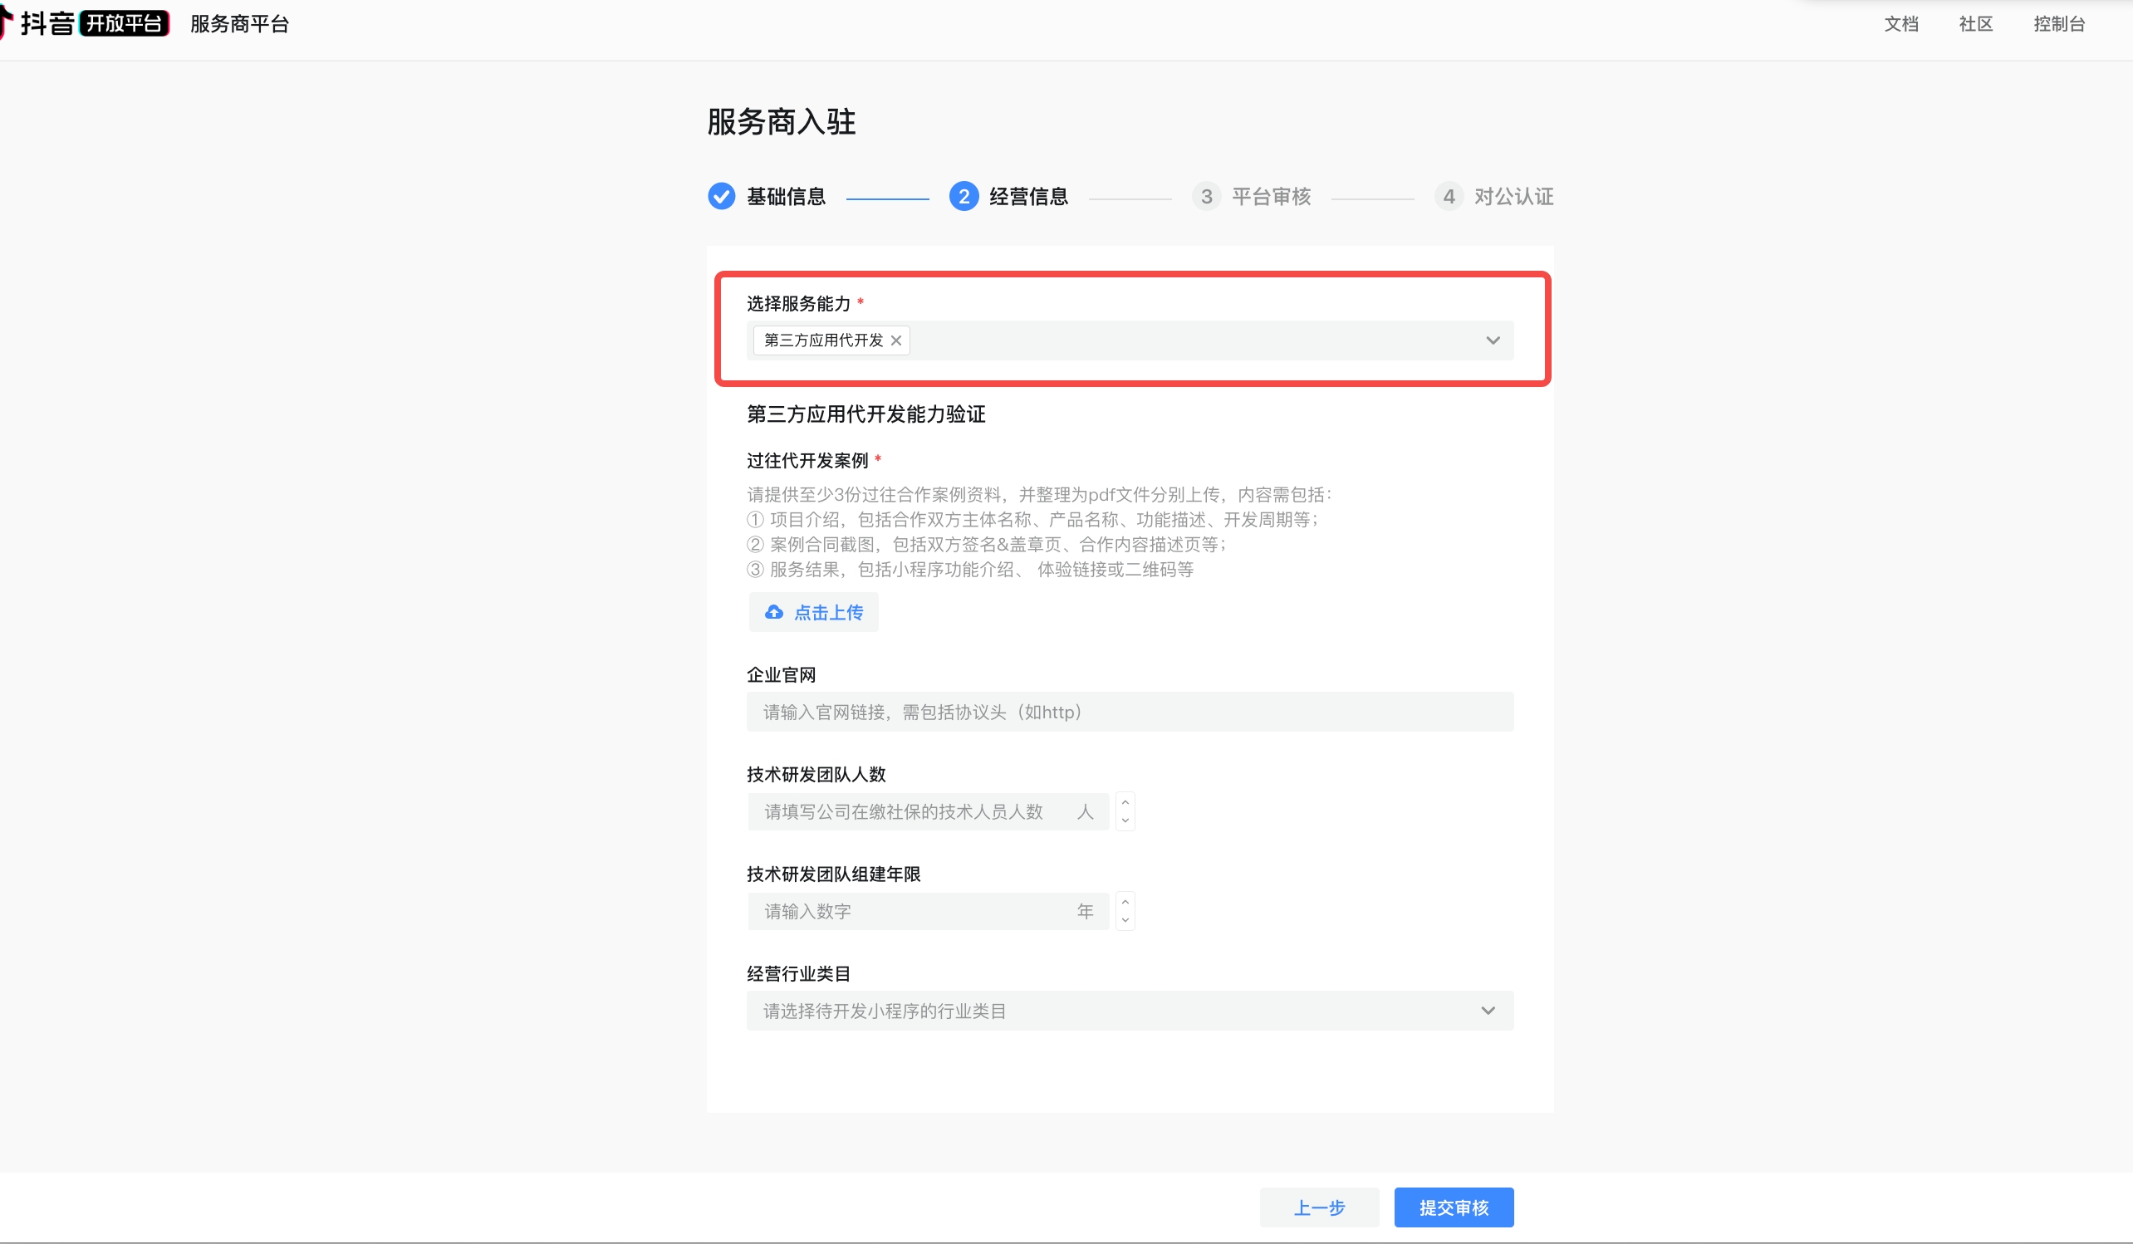Click the 企业官网 input field

tap(1130, 712)
